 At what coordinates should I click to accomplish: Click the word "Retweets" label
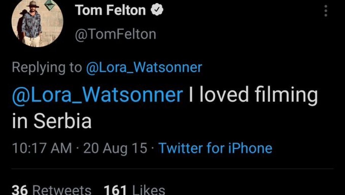point(62,190)
